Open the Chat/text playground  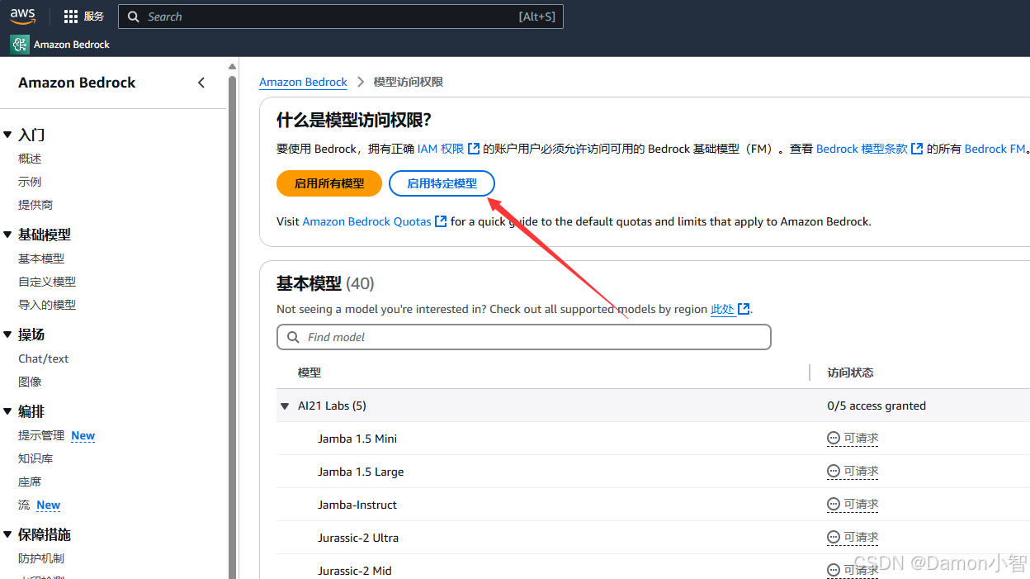tap(44, 358)
